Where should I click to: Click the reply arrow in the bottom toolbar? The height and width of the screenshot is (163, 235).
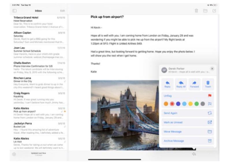[194, 154]
